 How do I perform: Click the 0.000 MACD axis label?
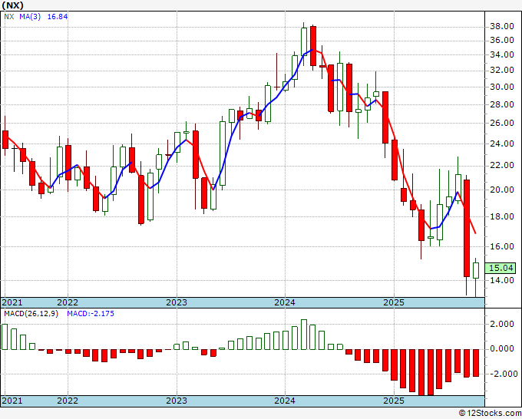click(x=502, y=348)
